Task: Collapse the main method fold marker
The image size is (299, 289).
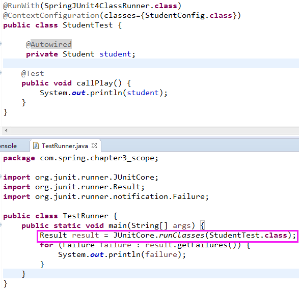Action: point(1,225)
